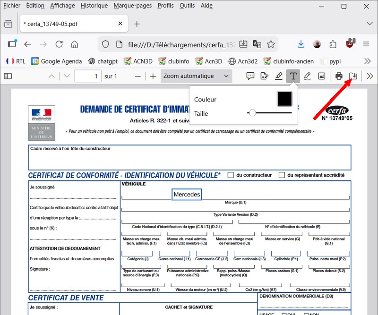Open the Historique menu
Image resolution: width=378 pixels, height=315 pixels.
pyautogui.click(x=94, y=6)
